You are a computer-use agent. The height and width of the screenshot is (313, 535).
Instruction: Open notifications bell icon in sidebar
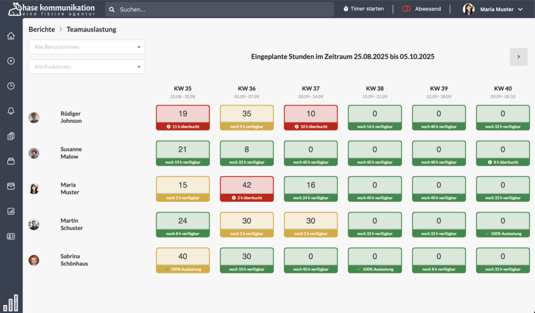(11, 111)
